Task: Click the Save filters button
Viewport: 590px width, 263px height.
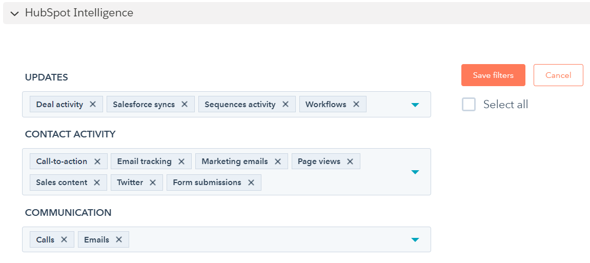Action: tap(493, 75)
